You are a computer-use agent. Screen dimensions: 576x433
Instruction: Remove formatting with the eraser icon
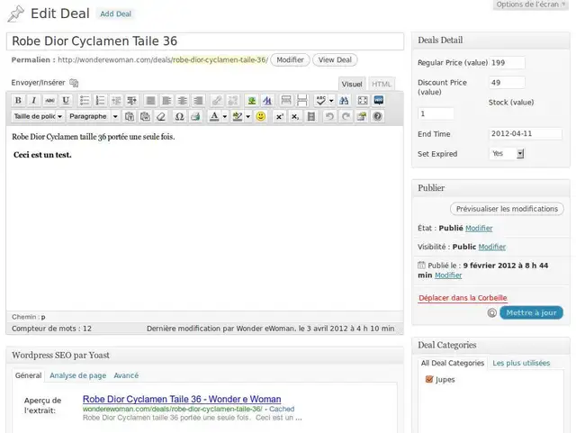pos(161,116)
